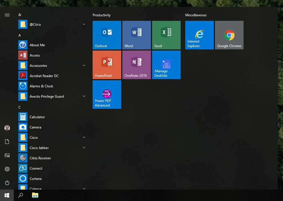The height and width of the screenshot is (201, 283).
Task: Open the Power PDF Advanced tile
Action: click(107, 95)
